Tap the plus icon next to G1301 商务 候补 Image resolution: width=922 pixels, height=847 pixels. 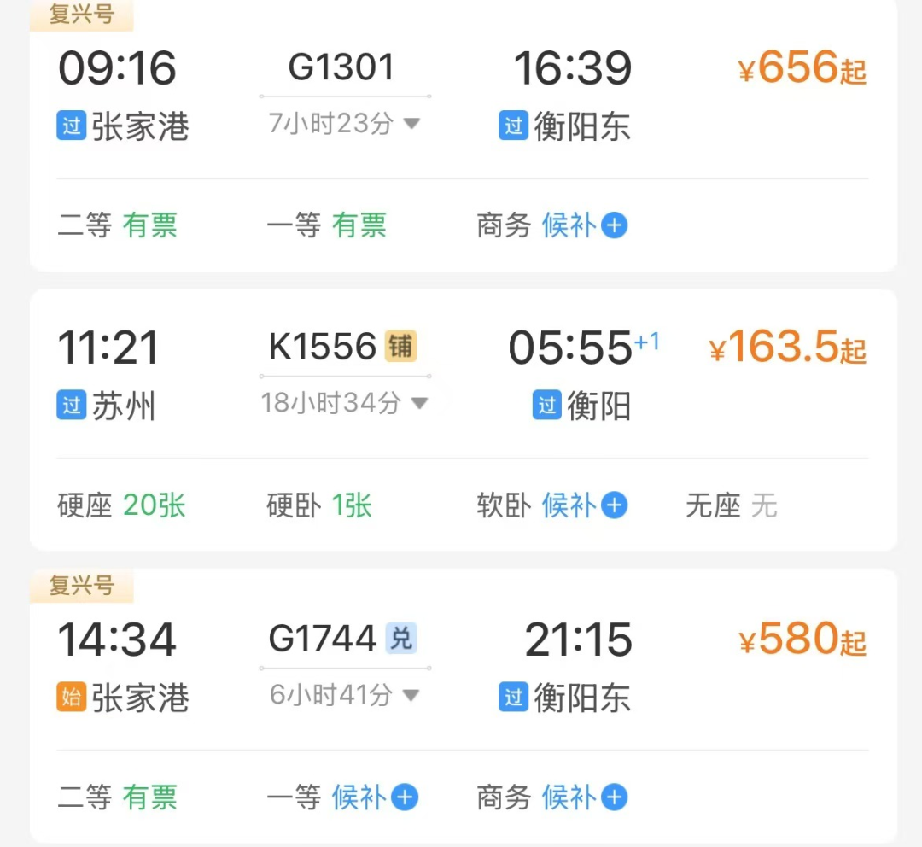click(x=614, y=226)
